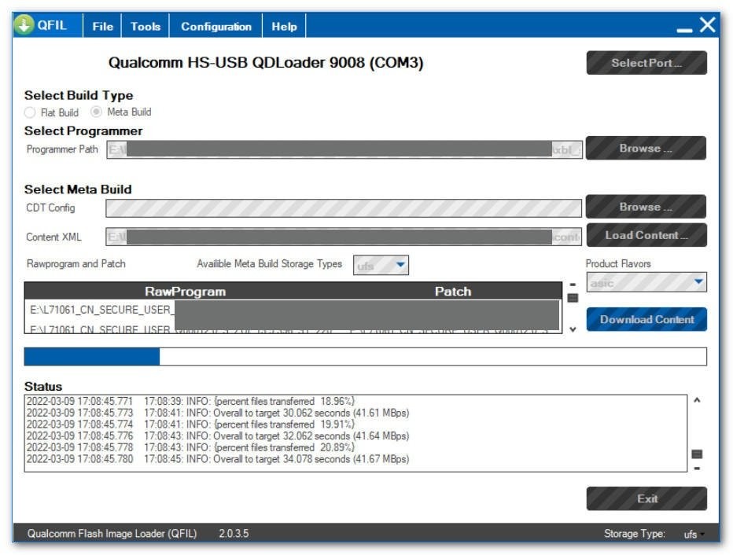Select the first E:\L71061_CN_SECURE_USER row
The width and height of the screenshot is (733, 555).
tap(293, 310)
